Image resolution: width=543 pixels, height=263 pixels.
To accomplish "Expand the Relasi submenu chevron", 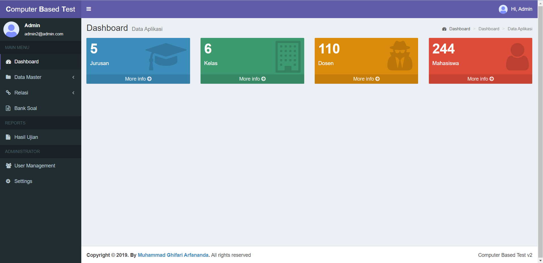I will (73, 93).
